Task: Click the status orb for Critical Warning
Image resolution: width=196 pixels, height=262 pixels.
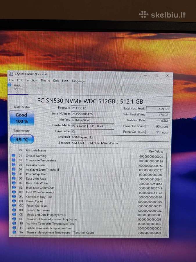Action: (13, 155)
